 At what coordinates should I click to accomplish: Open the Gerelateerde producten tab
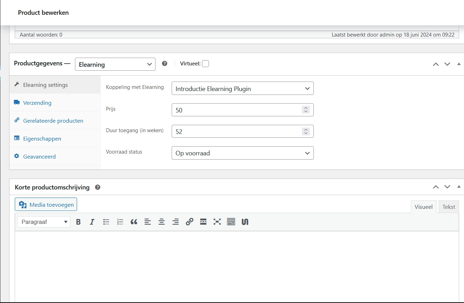(53, 121)
